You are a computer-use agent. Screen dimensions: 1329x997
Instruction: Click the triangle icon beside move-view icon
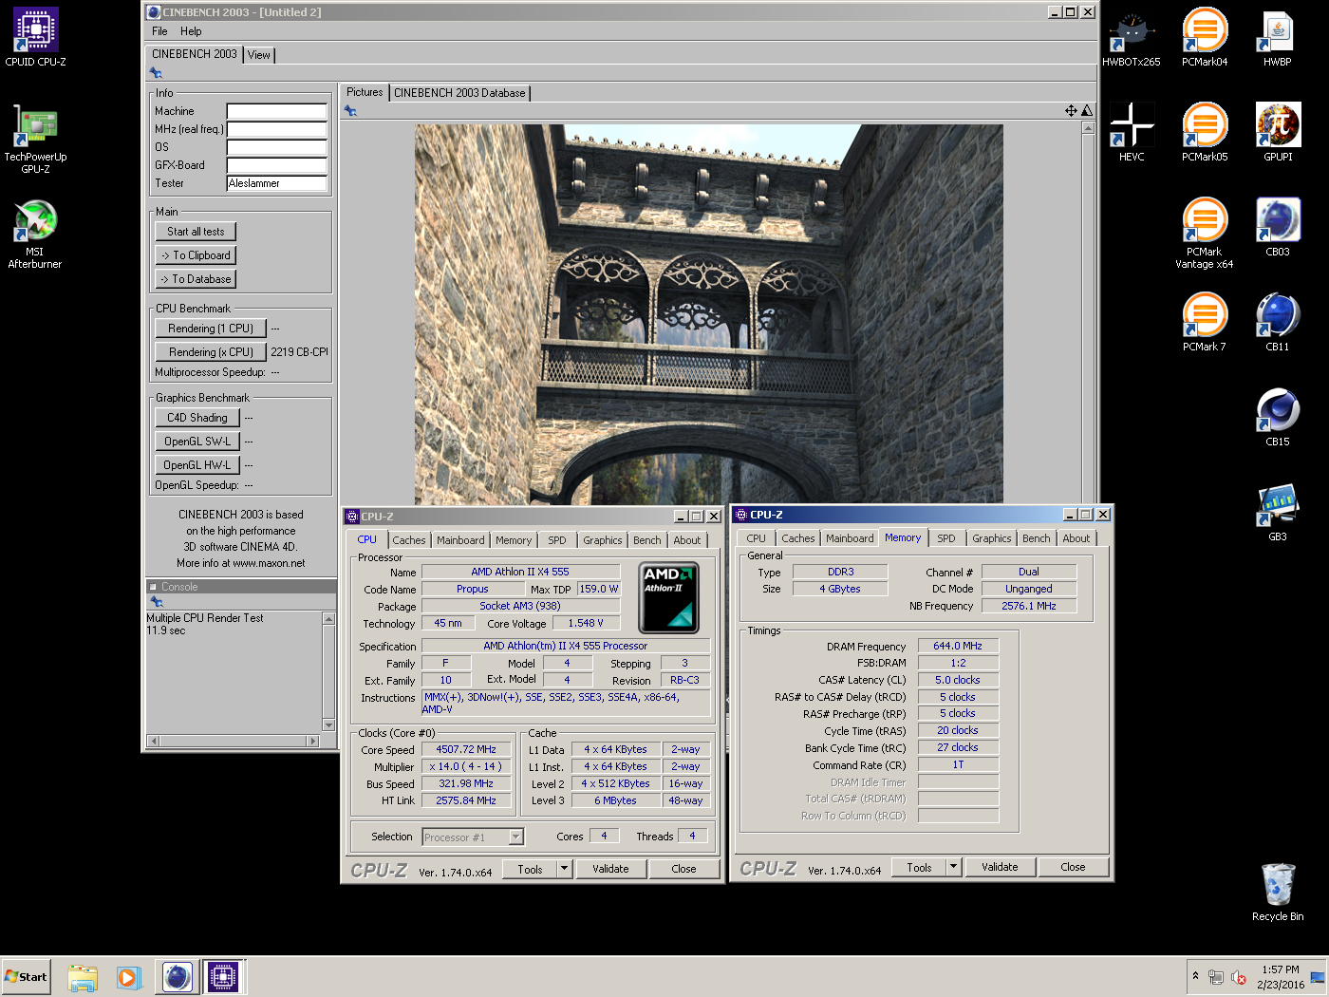coord(1087,111)
